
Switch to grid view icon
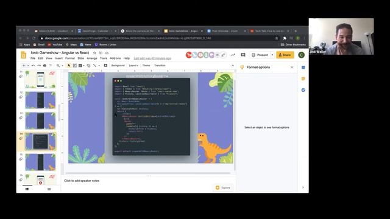tap(49, 189)
